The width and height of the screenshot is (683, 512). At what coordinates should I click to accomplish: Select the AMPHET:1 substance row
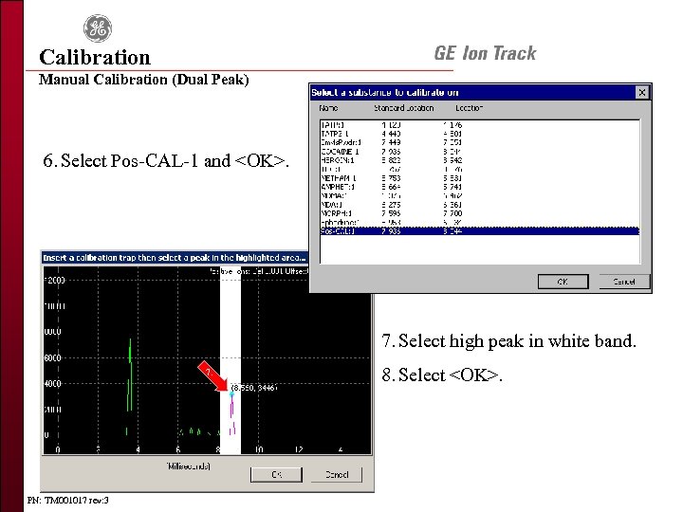[x=480, y=187]
